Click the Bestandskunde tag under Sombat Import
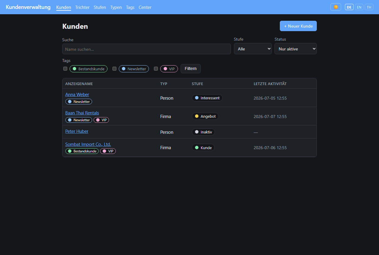The width and height of the screenshot is (379, 255). click(x=82, y=151)
